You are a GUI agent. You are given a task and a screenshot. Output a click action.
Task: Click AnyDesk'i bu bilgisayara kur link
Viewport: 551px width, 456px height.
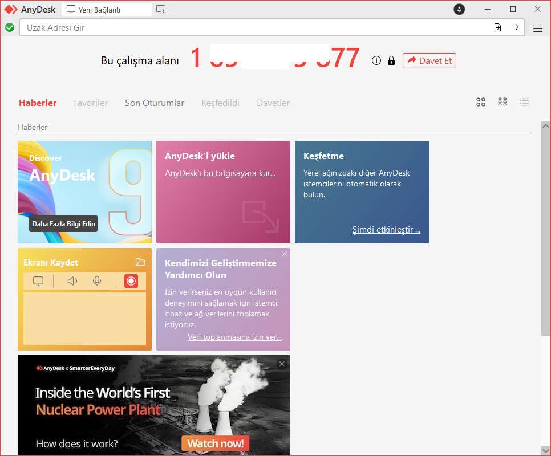(x=220, y=173)
